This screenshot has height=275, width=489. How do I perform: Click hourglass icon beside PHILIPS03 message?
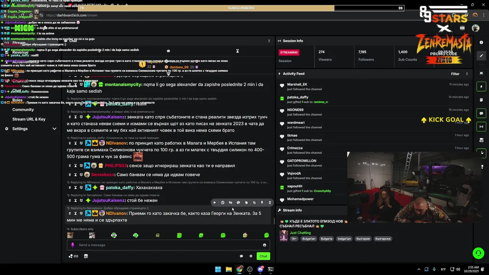coord(75,166)
